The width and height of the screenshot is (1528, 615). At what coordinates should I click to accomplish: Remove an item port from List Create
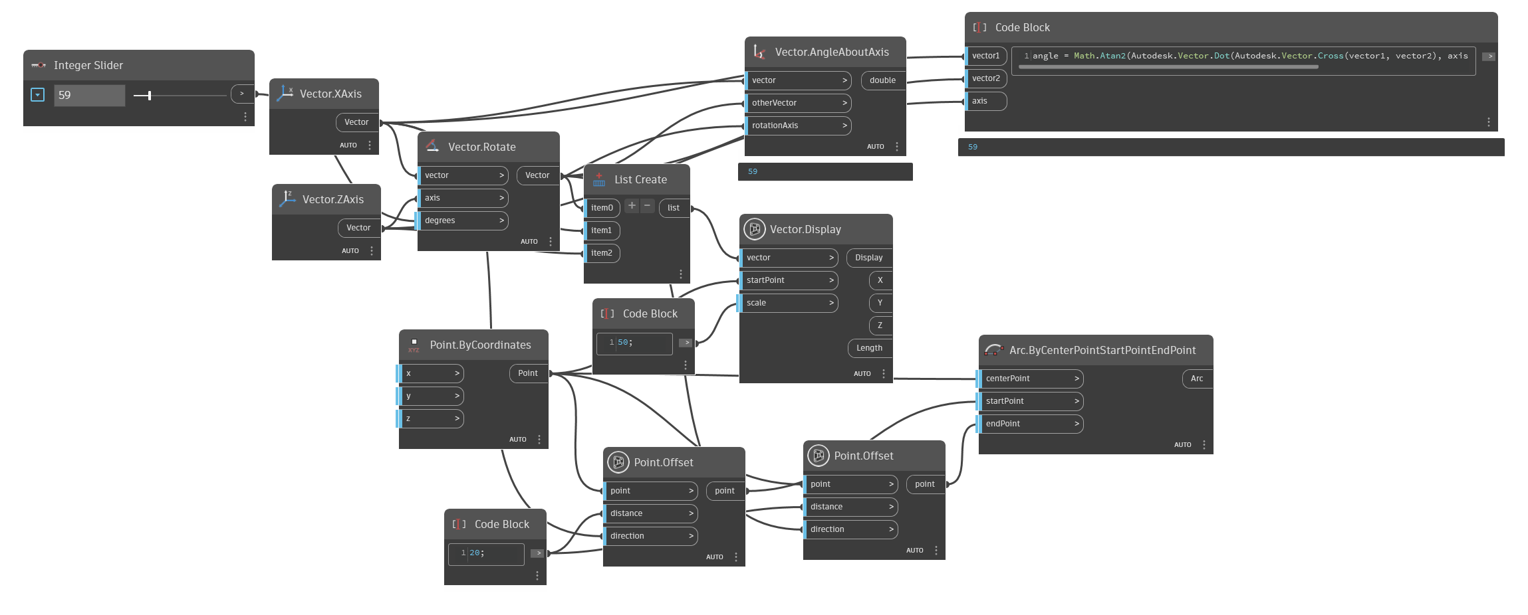[648, 206]
